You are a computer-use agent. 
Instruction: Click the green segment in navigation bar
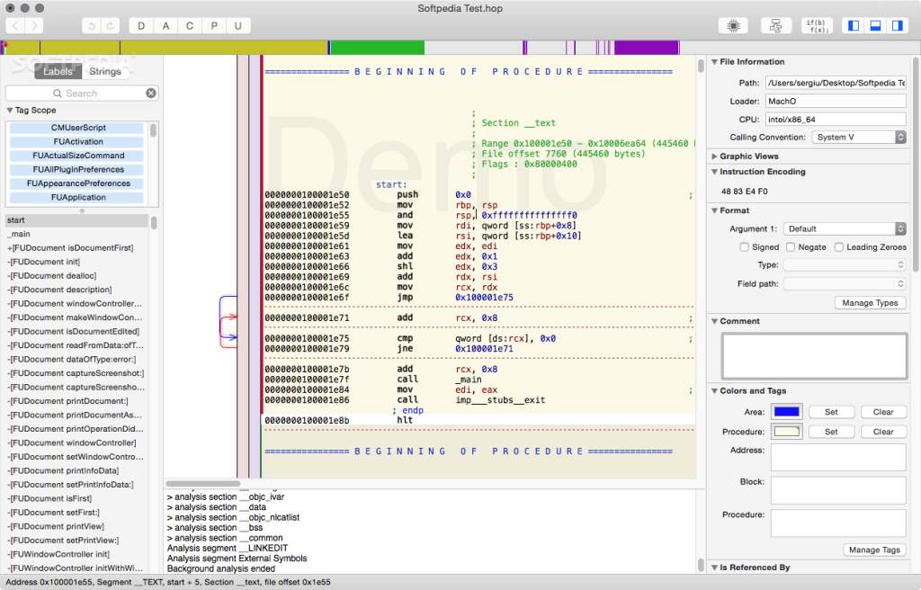pyautogui.click(x=377, y=48)
